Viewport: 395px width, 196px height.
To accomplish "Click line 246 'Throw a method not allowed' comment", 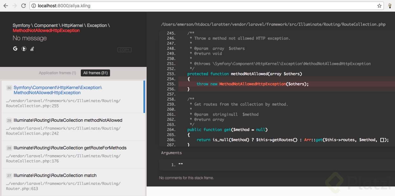I will point(240,38).
